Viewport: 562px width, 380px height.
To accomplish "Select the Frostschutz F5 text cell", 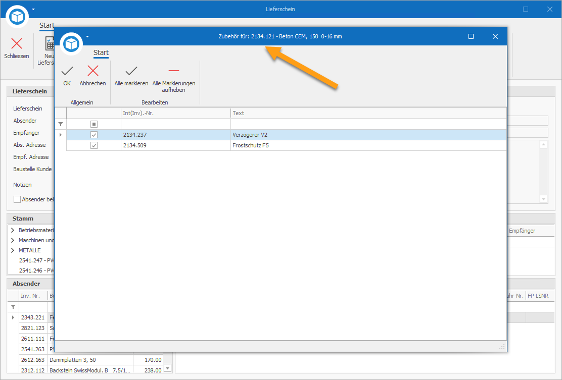I will (x=368, y=145).
